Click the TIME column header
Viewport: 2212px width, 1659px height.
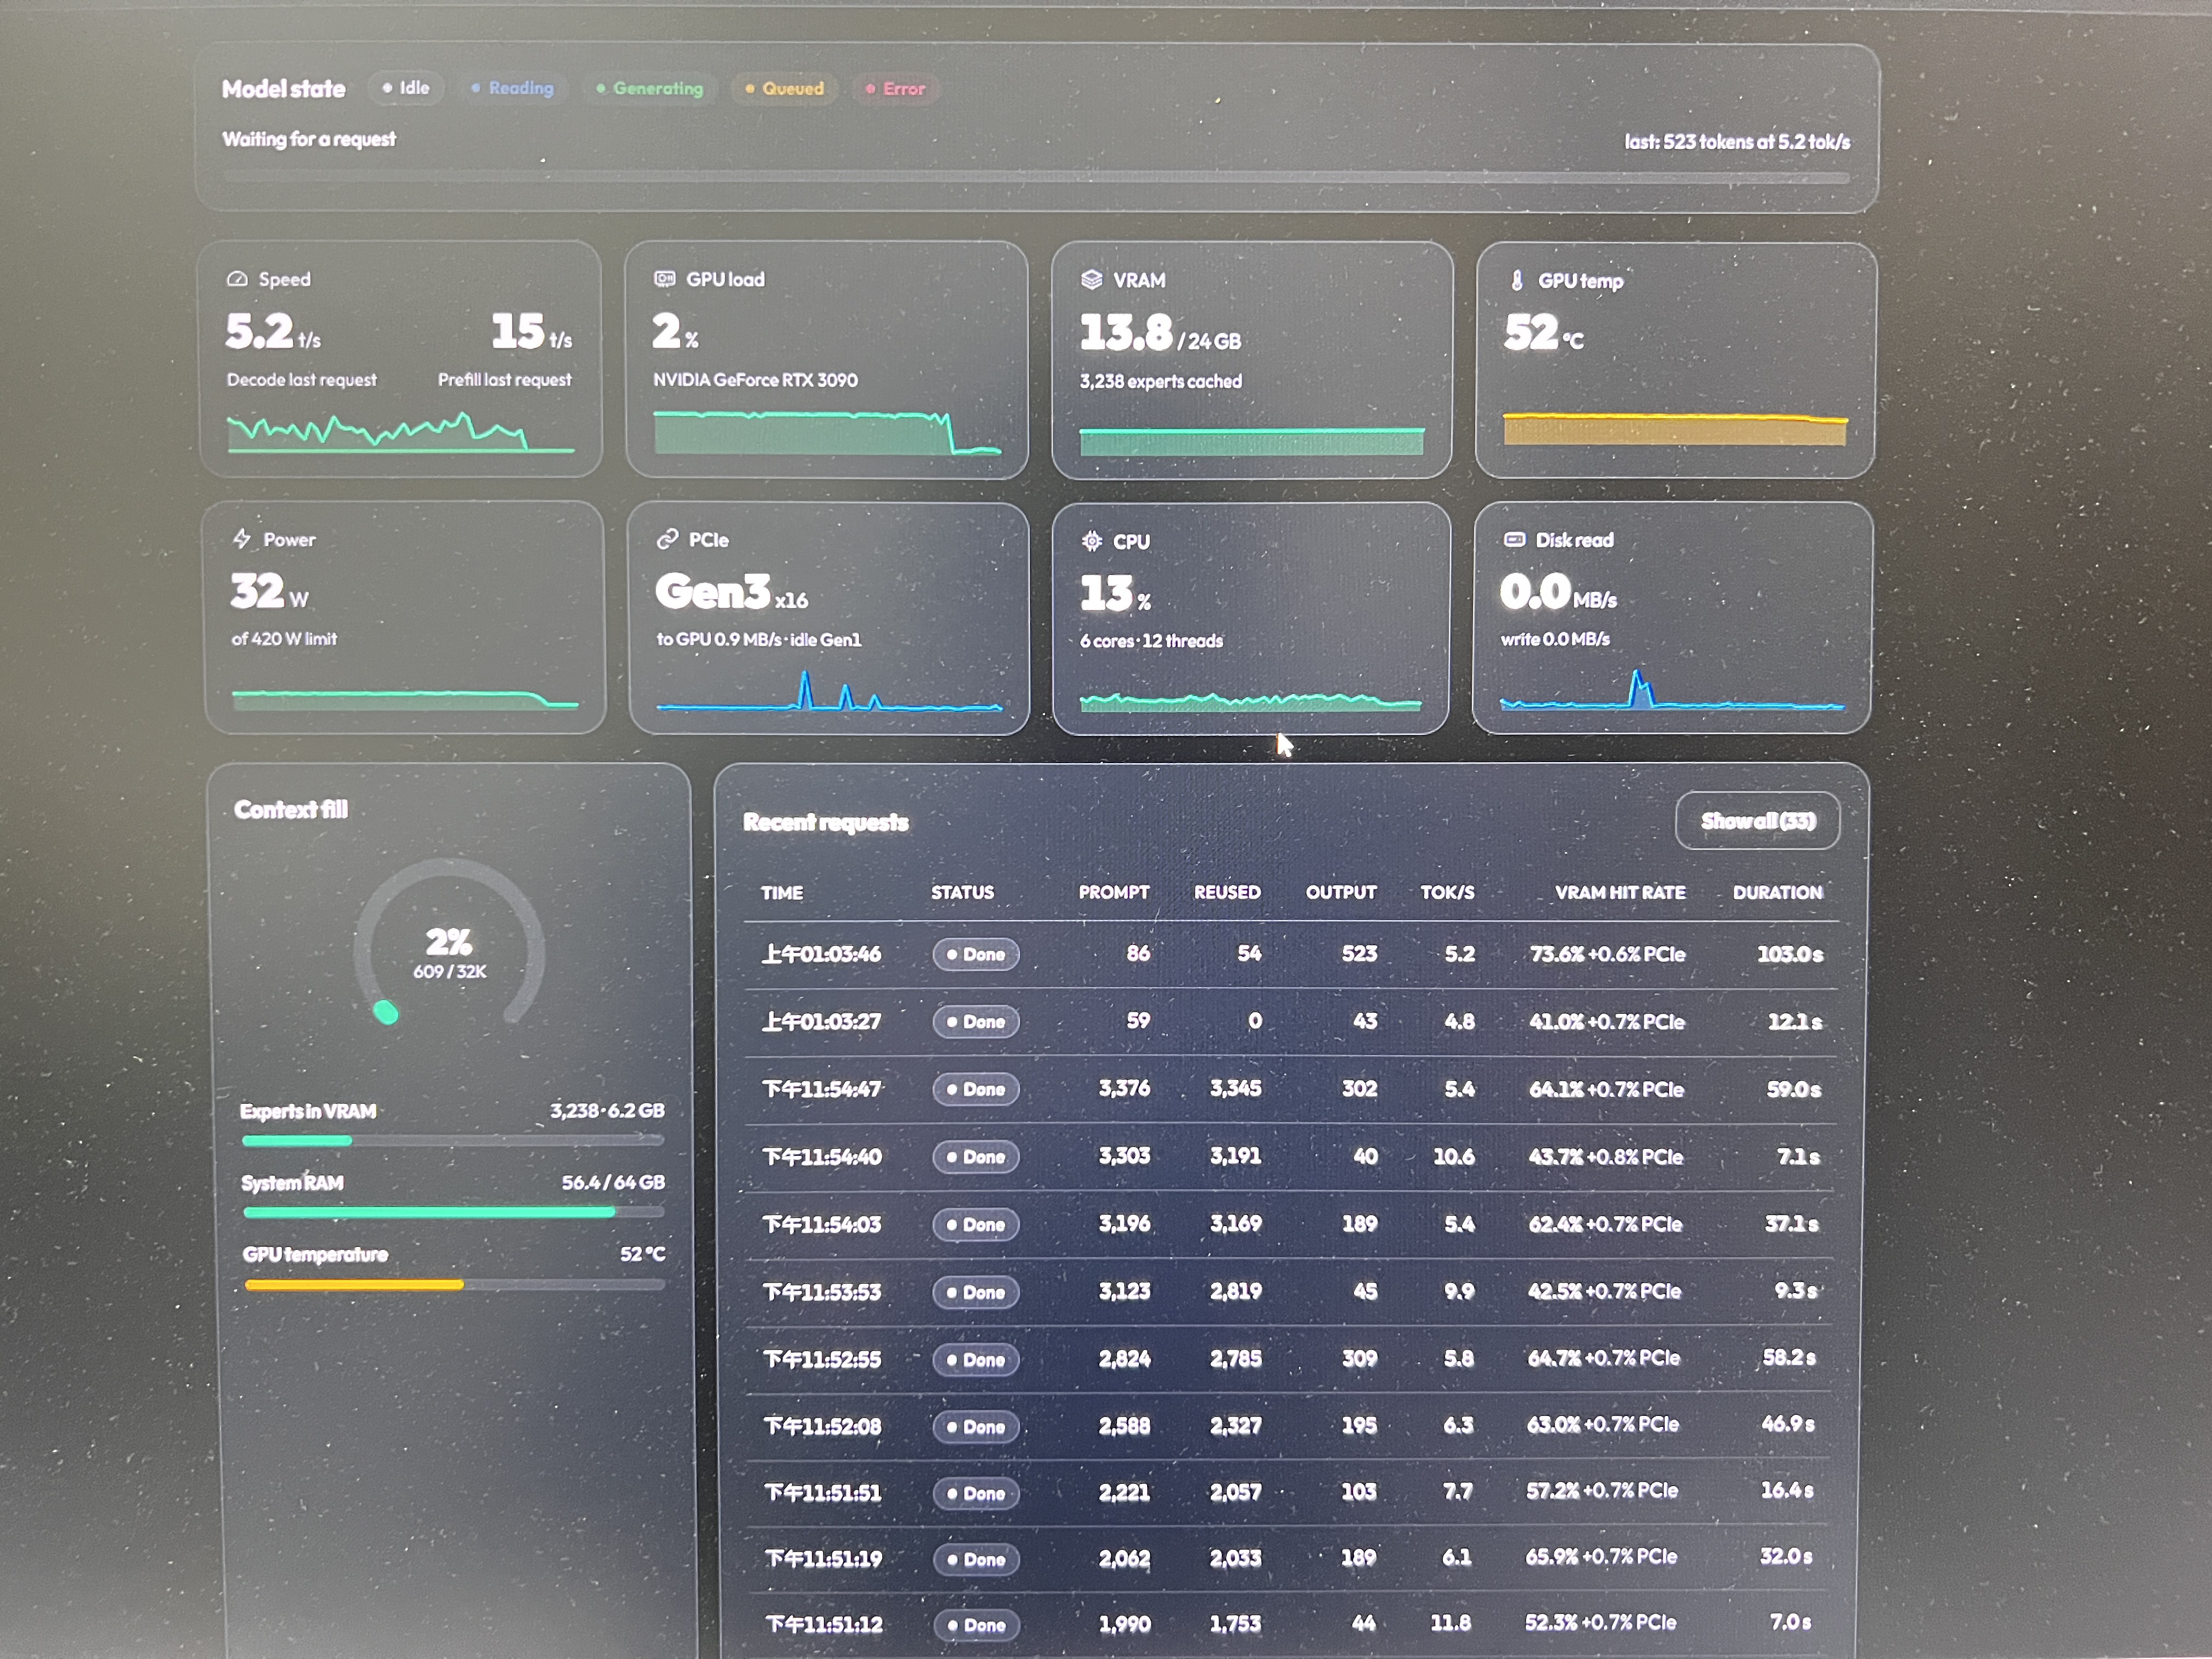pos(782,893)
